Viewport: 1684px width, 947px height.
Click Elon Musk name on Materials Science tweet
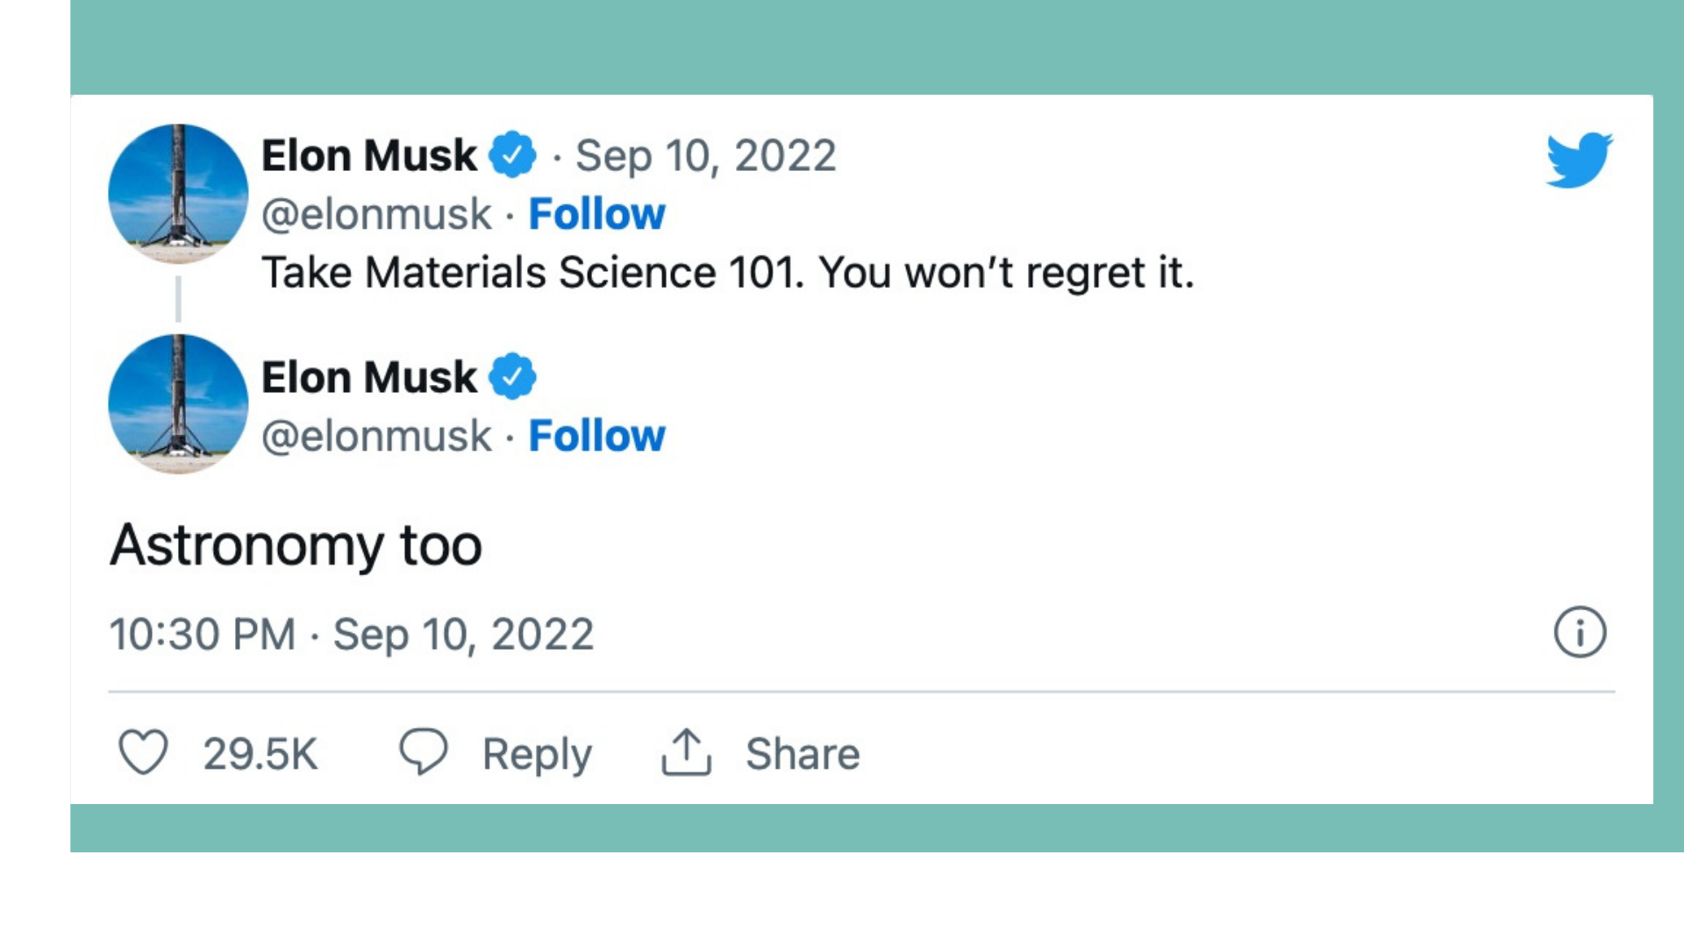pyautogui.click(x=369, y=156)
